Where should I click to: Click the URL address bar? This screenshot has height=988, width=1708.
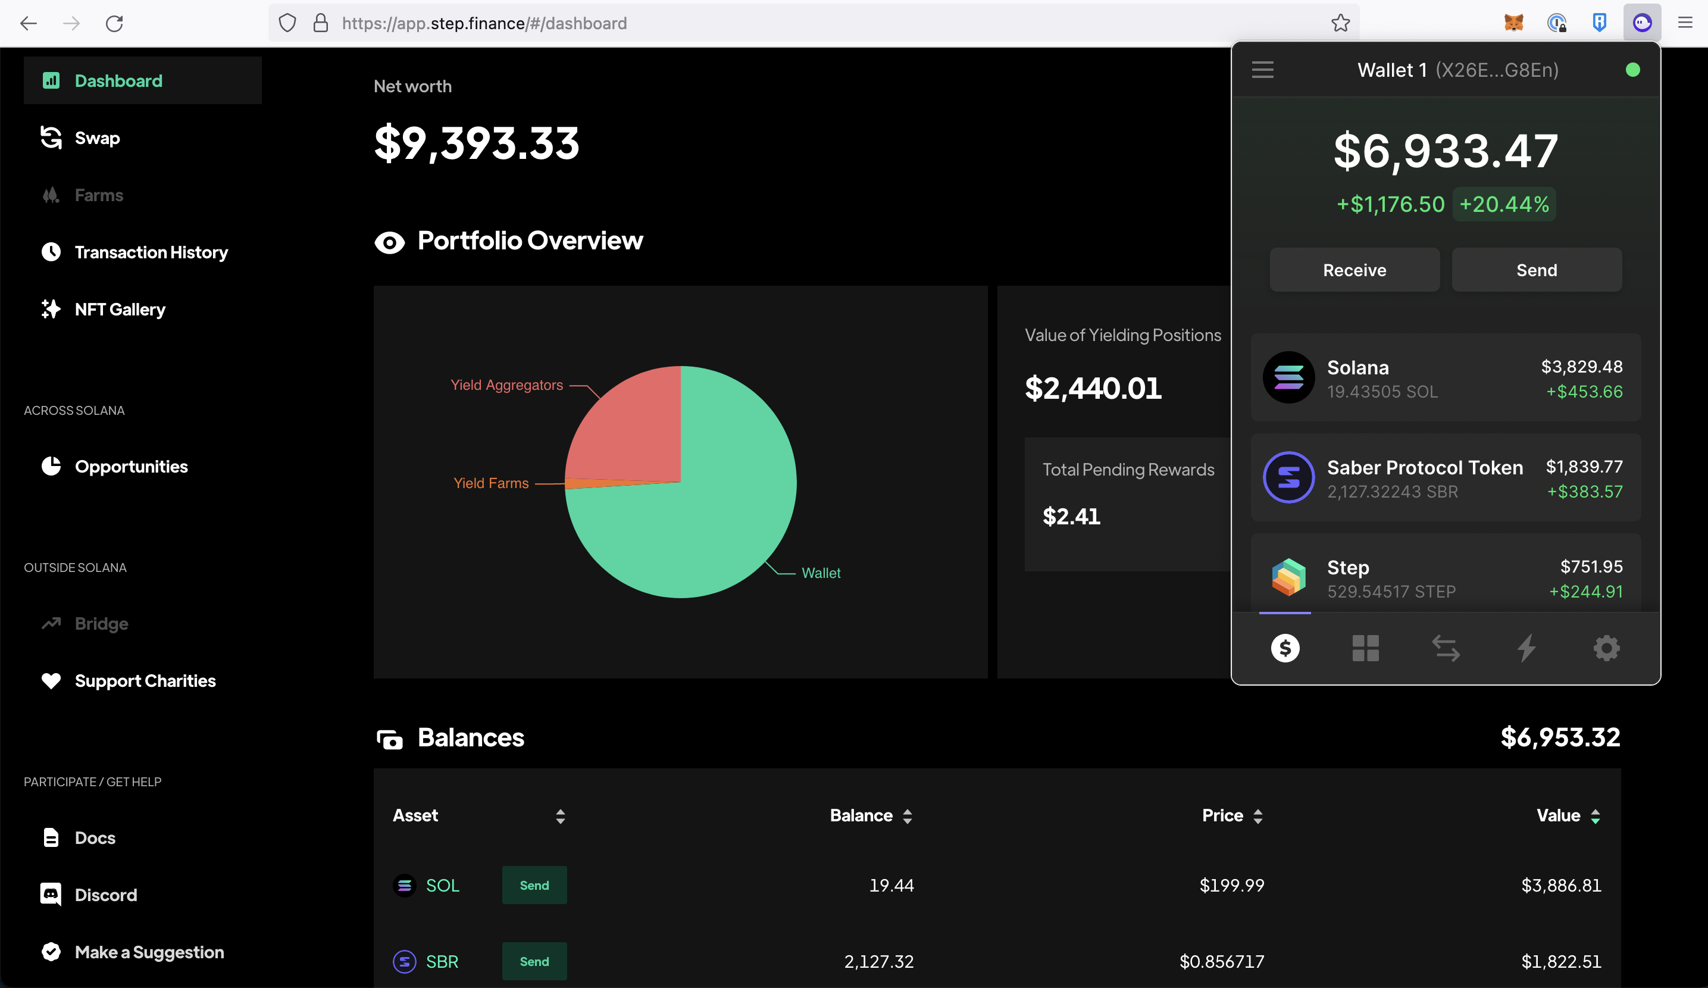[x=814, y=23]
